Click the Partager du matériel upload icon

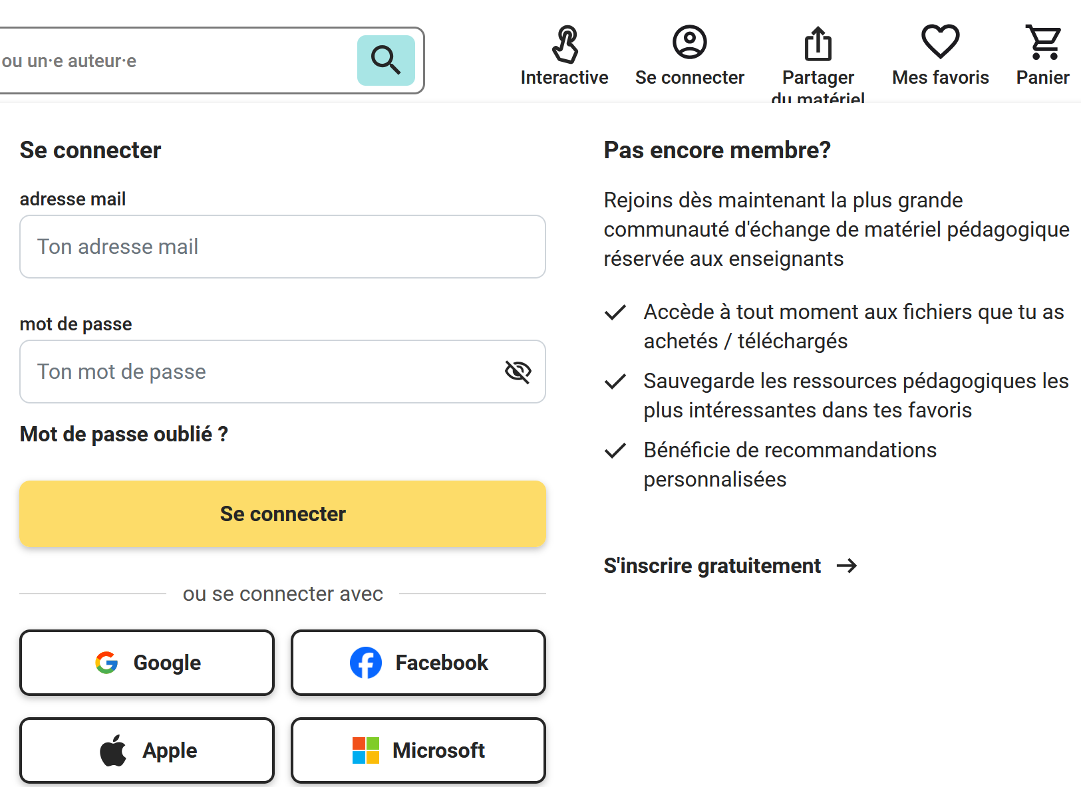[x=818, y=44]
